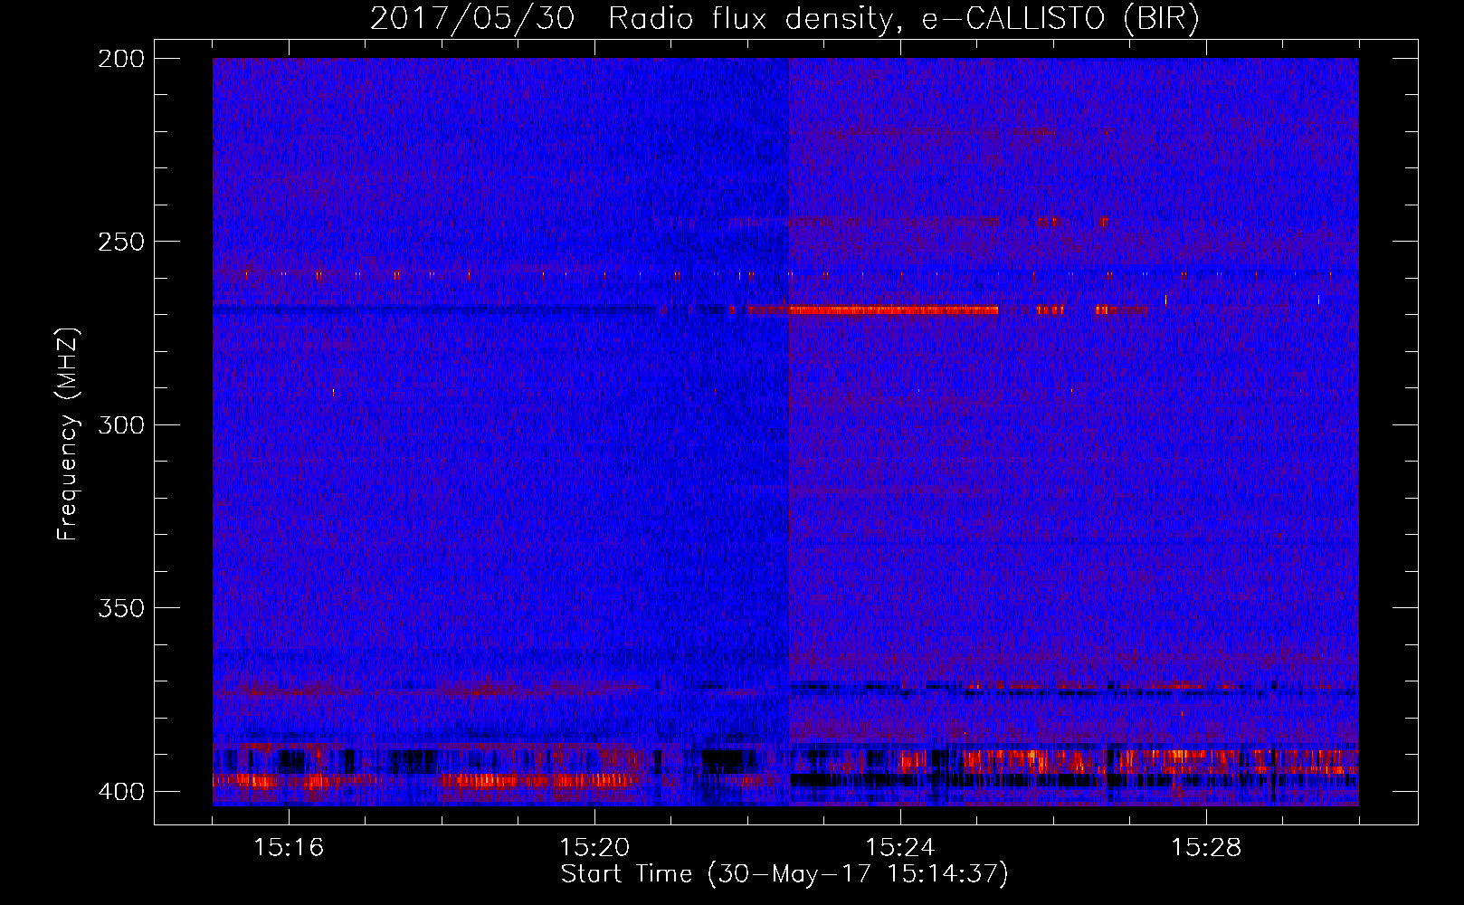Click the 15:20 time tick label

coord(594,847)
